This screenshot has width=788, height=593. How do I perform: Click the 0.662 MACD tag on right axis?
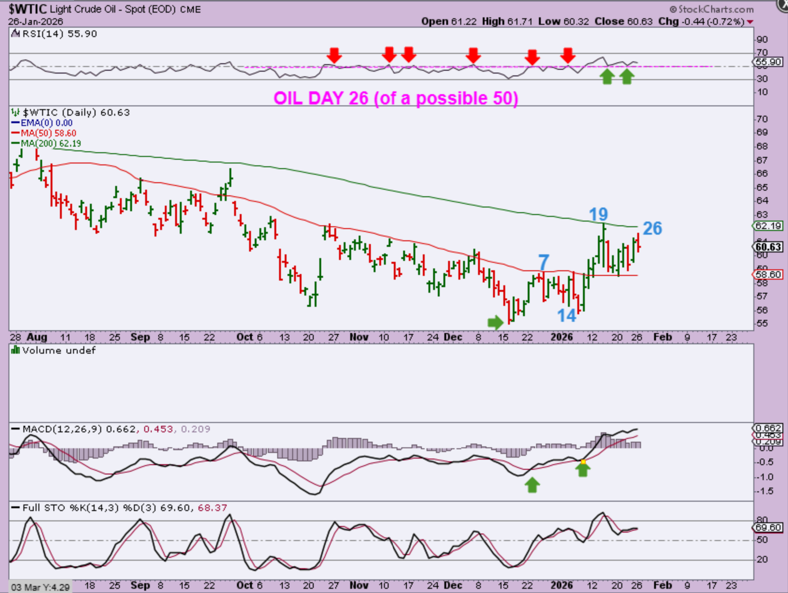tap(768, 428)
